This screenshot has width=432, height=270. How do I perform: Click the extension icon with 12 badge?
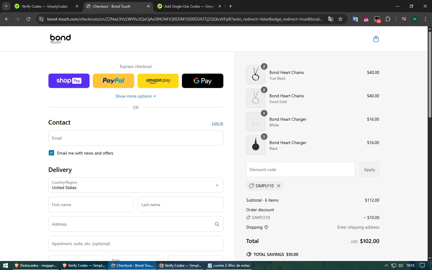tap(377, 19)
